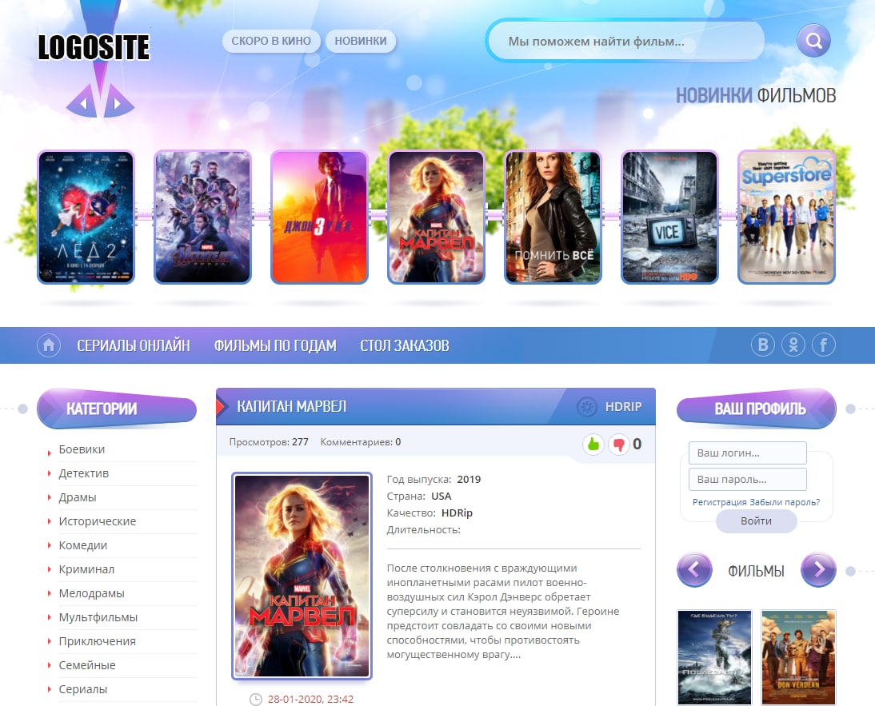Select Криминал category

pos(86,569)
